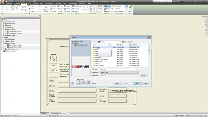Image resolution: width=208 pixels, height=117 pixels.
Task: Expand the Create panel dropdown
Action: pyautogui.click(x=27, y=14)
